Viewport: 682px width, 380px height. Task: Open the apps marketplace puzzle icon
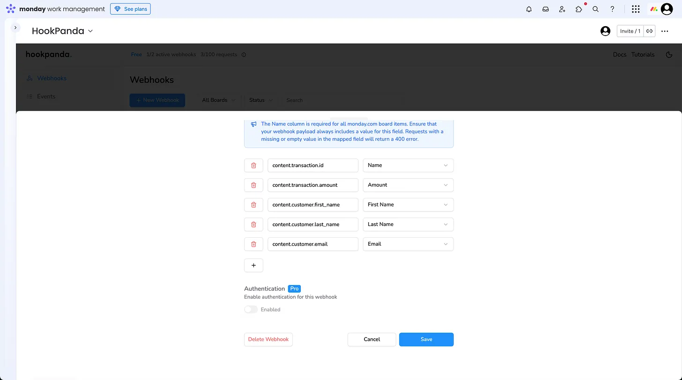pyautogui.click(x=579, y=9)
